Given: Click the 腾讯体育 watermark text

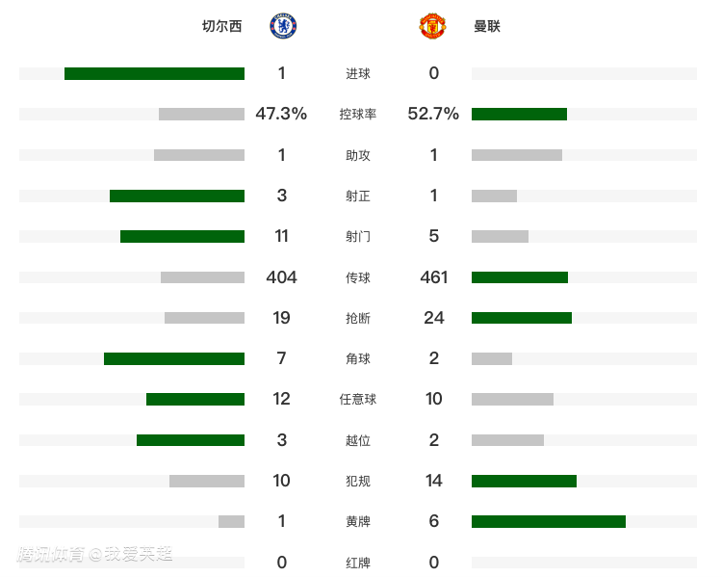Looking at the screenshot, I should (x=51, y=554).
